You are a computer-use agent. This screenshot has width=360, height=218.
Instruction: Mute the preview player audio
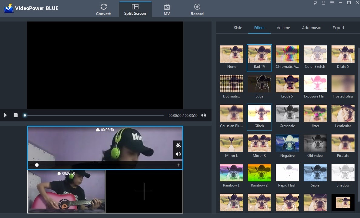203,115
